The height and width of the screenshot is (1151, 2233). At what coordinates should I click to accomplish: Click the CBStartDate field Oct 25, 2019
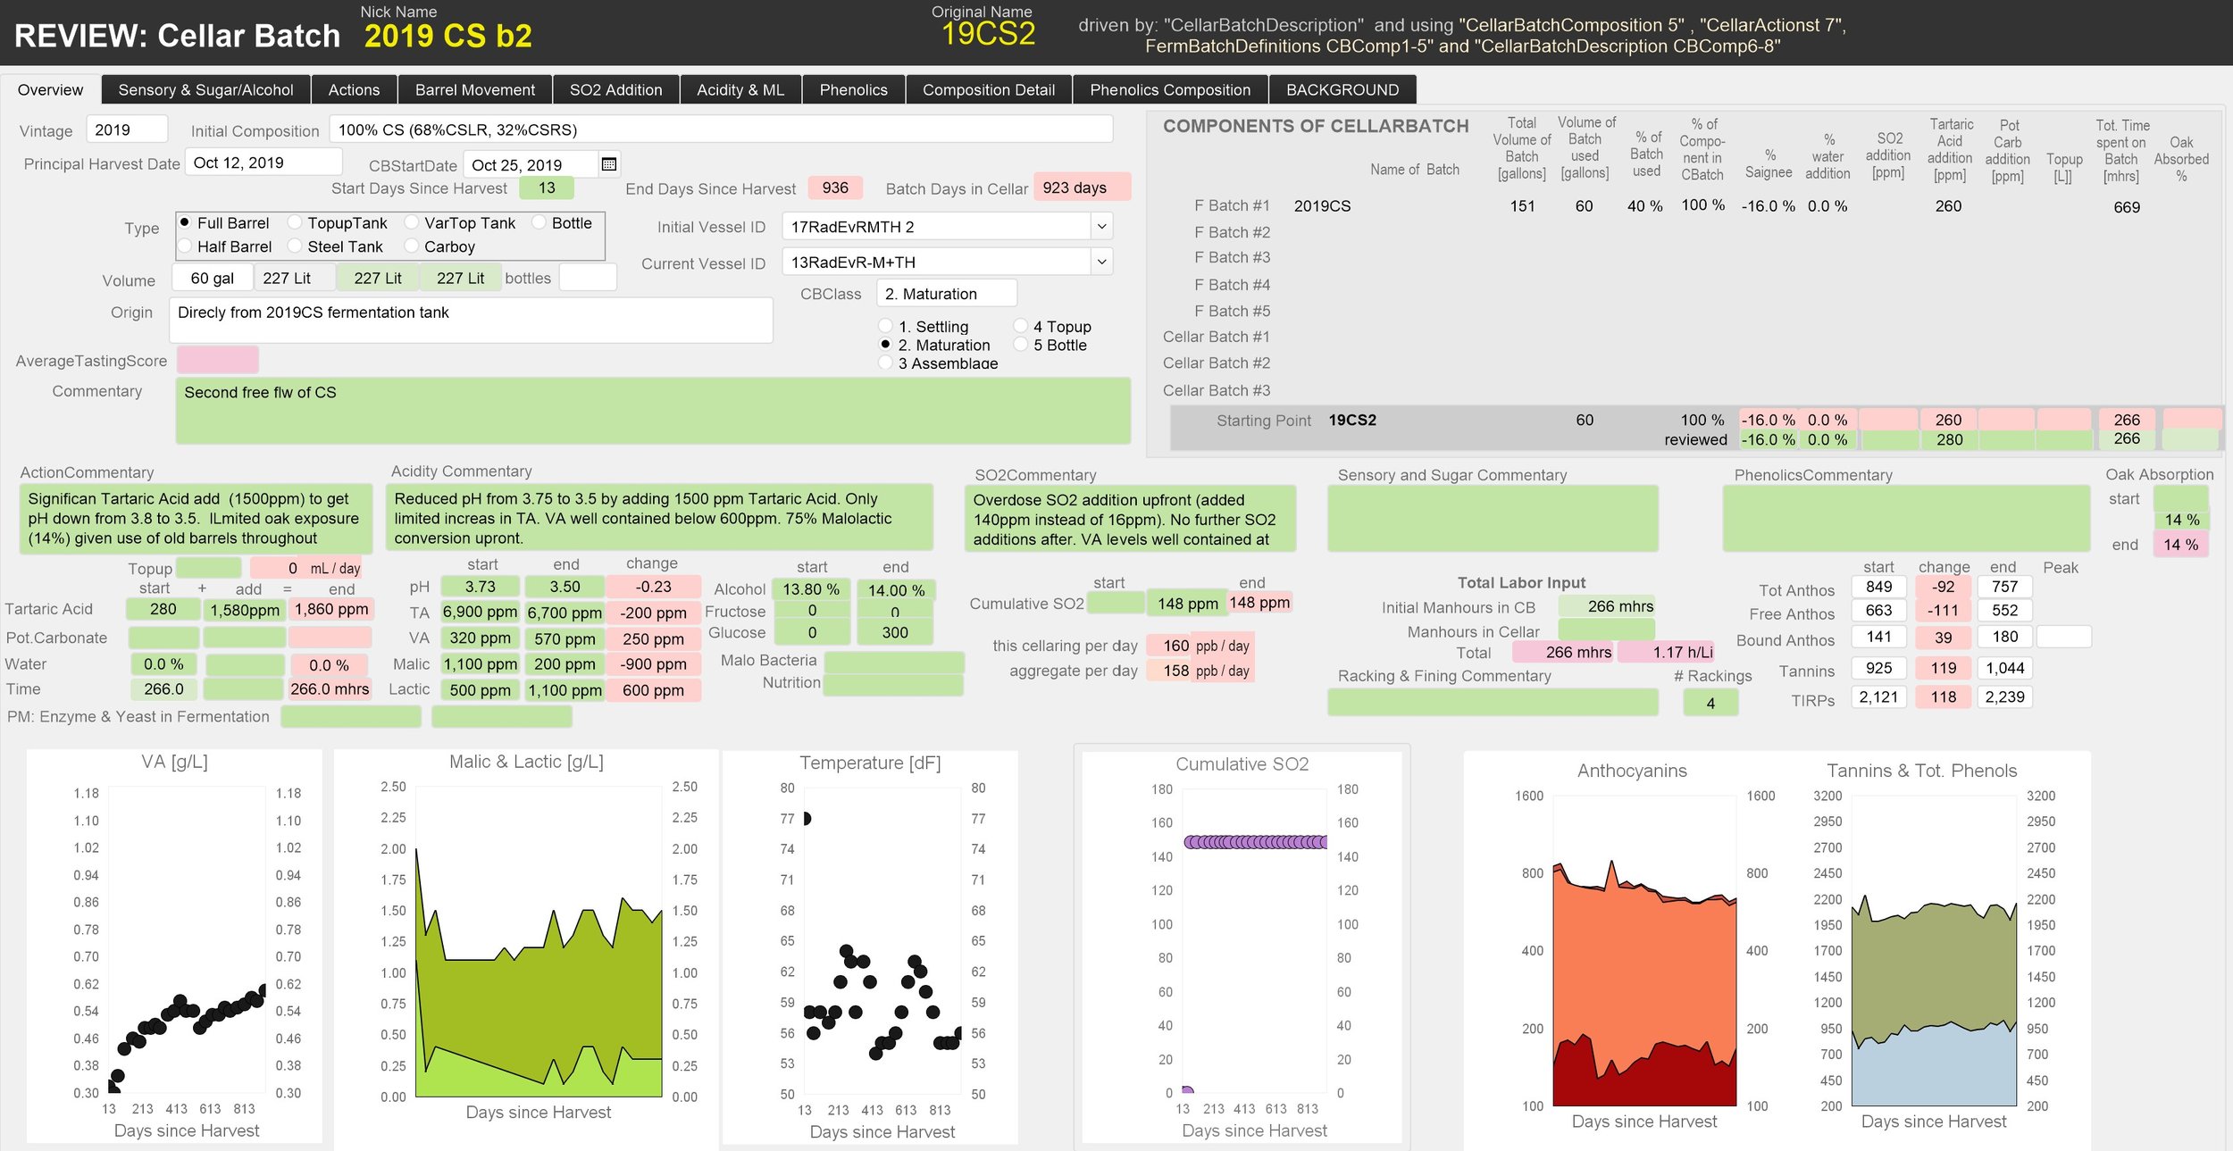[x=531, y=164]
